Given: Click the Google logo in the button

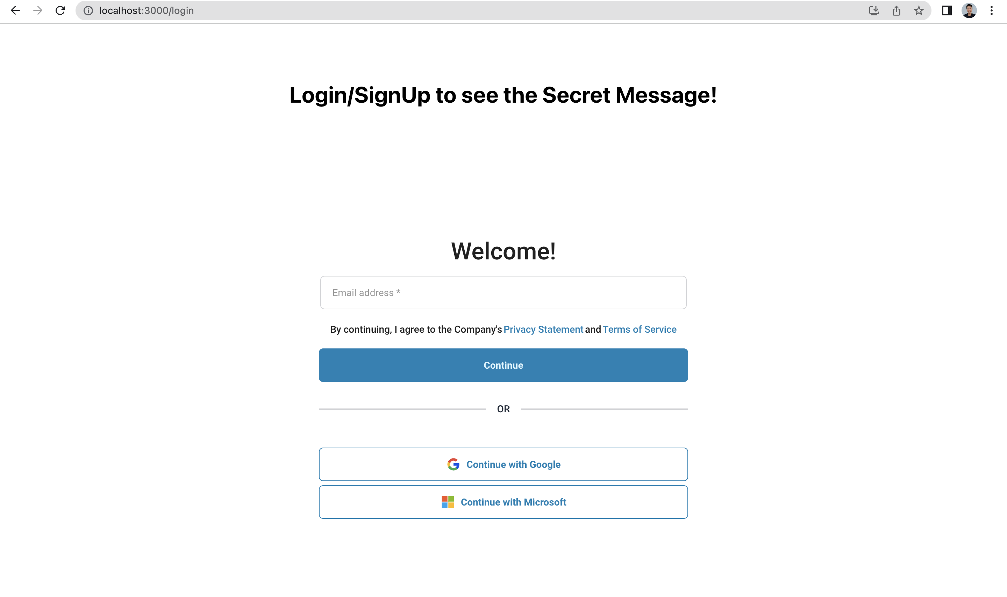Looking at the screenshot, I should [x=453, y=464].
